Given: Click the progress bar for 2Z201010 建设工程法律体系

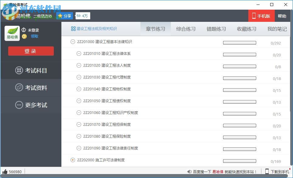Looking at the screenshot, I should coord(240,55).
